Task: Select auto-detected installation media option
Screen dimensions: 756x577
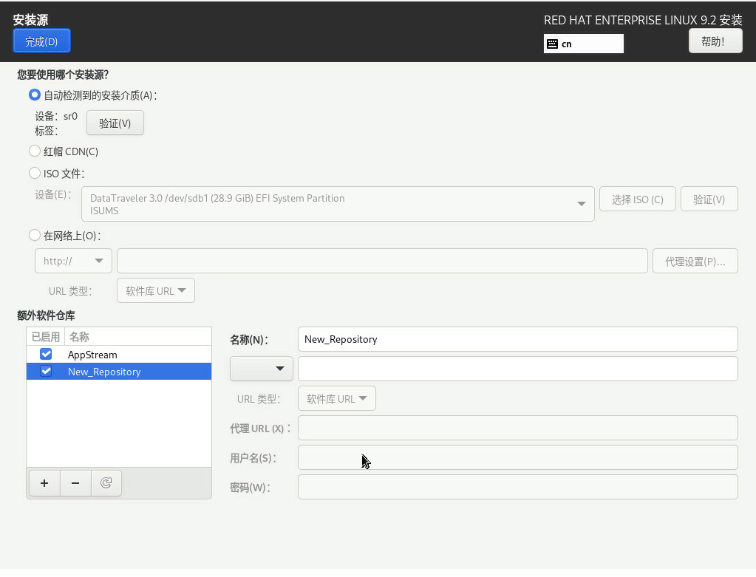Action: click(x=35, y=95)
